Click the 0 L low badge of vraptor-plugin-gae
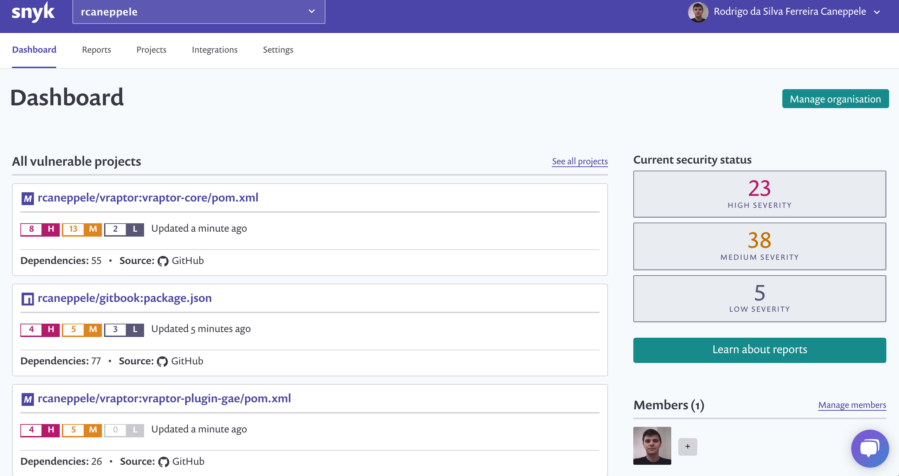Image resolution: width=899 pixels, height=476 pixels. 124,430
